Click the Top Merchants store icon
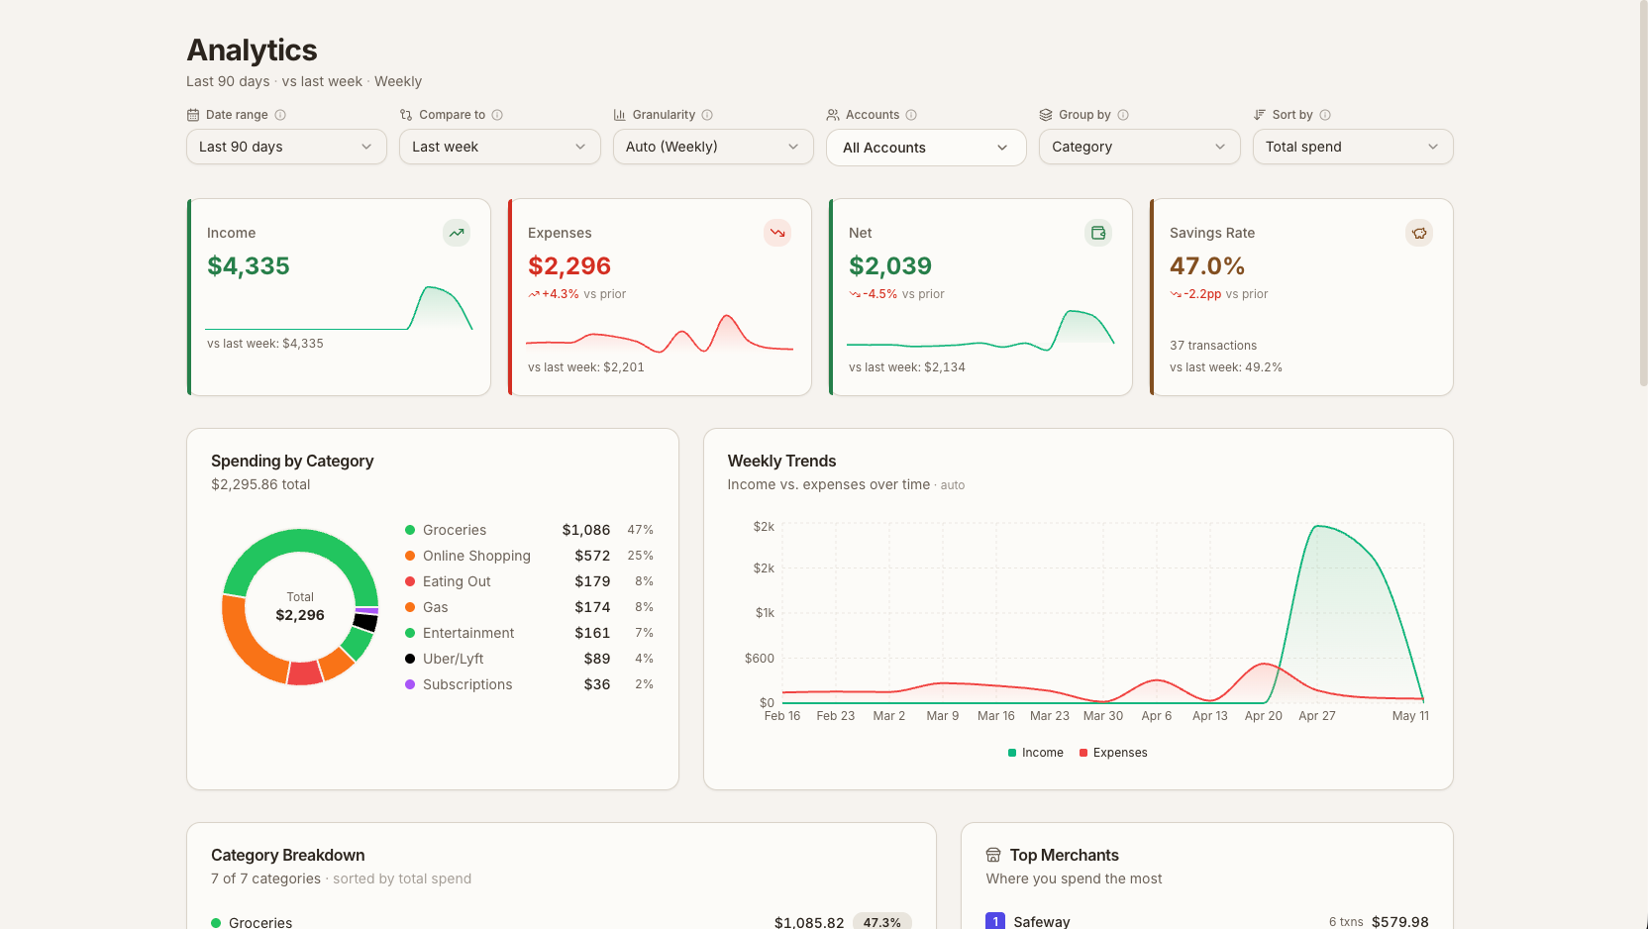This screenshot has height=929, width=1648. point(993,855)
